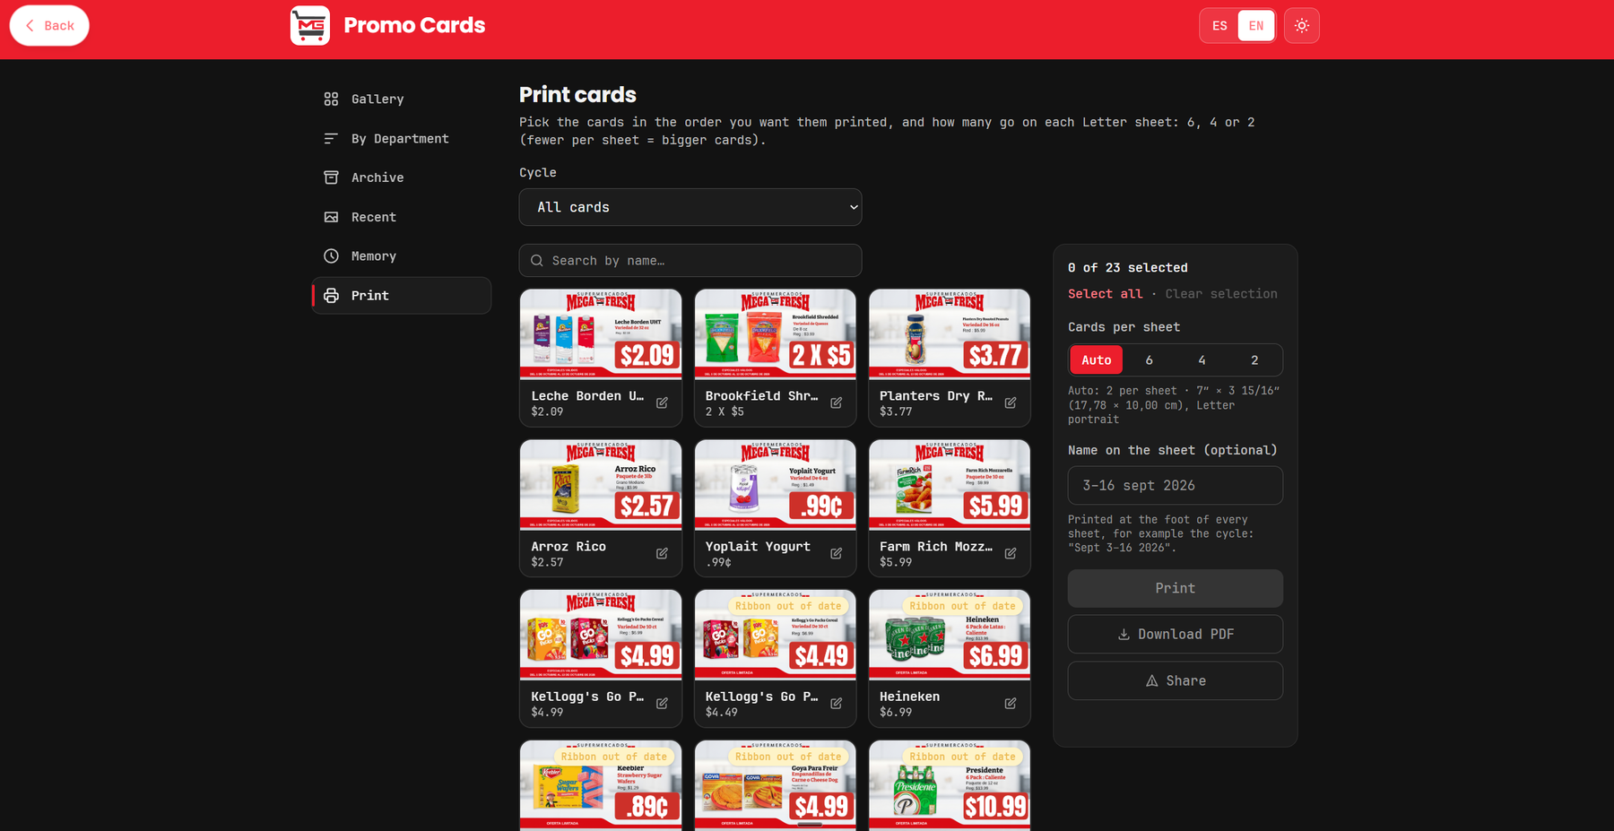Viewport: 1614px width, 831px height.
Task: Click the Recent image icon in the sidebar
Action: (x=331, y=217)
